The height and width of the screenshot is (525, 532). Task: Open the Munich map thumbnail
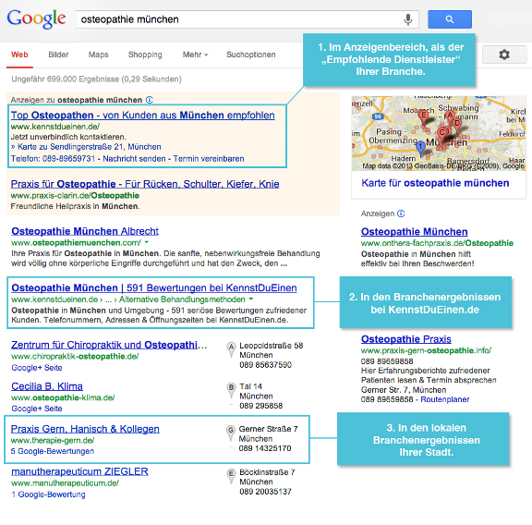[x=439, y=133]
